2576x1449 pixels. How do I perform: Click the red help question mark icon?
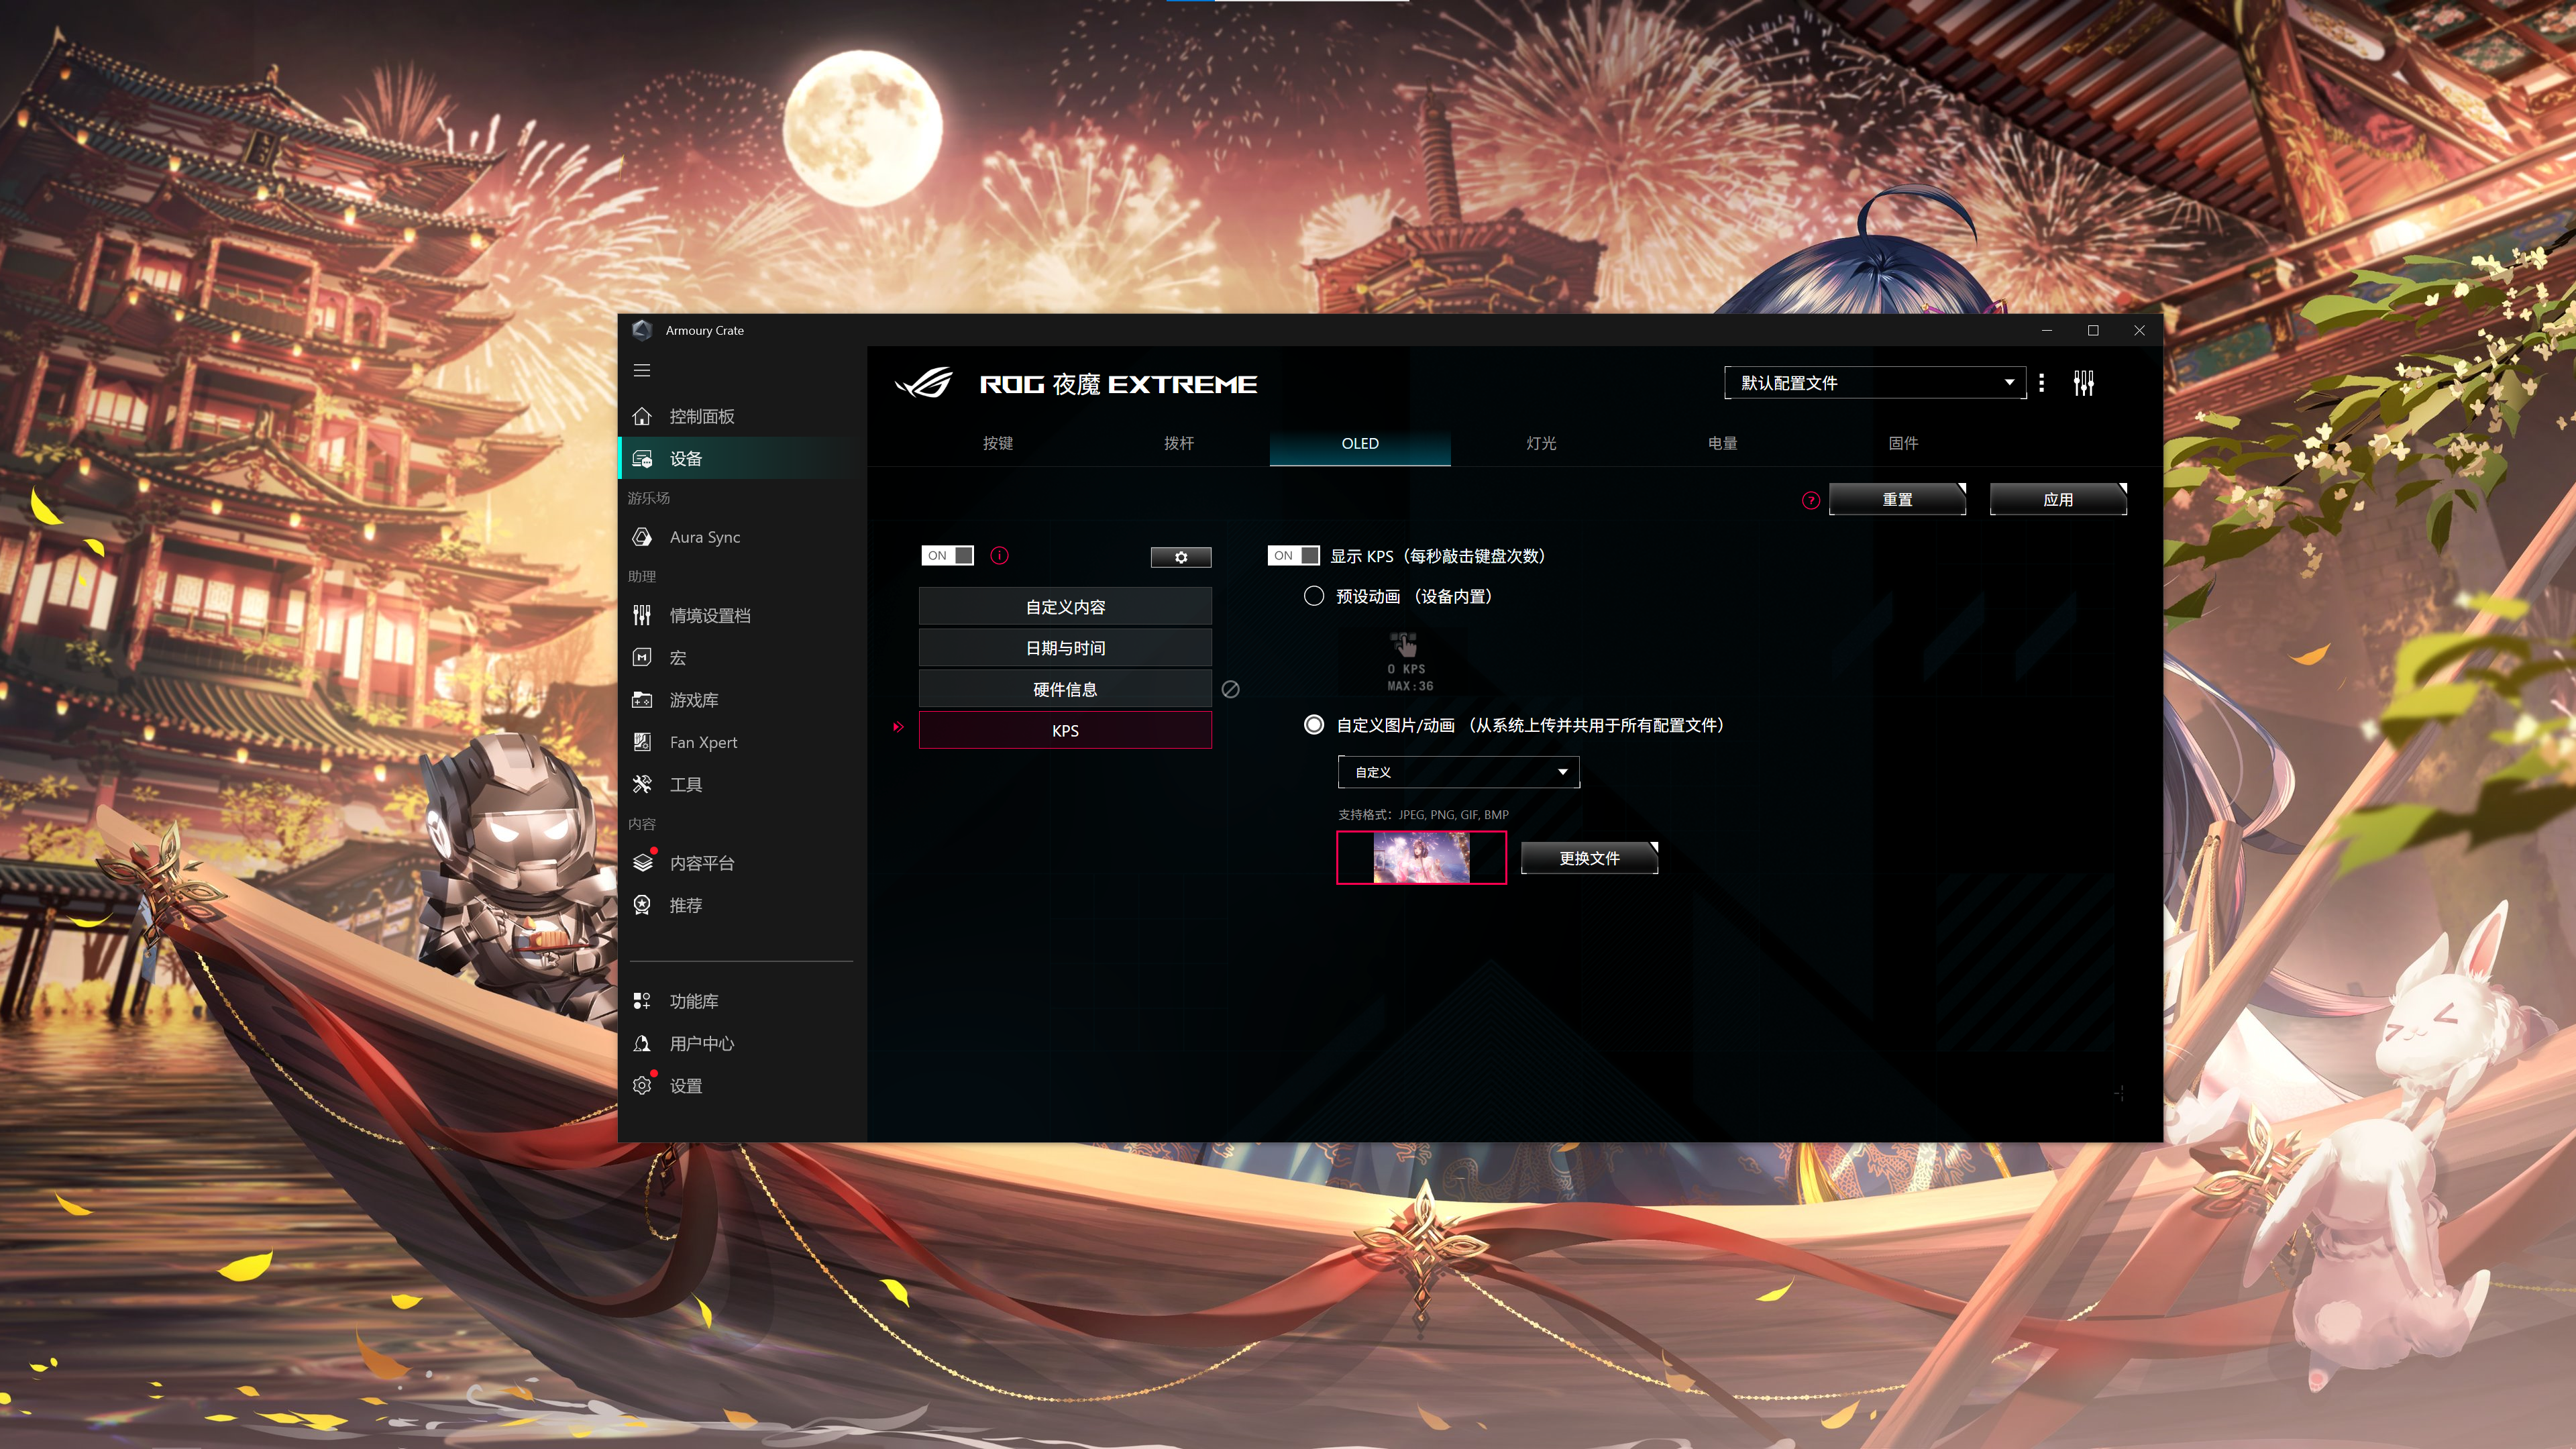click(x=1811, y=500)
